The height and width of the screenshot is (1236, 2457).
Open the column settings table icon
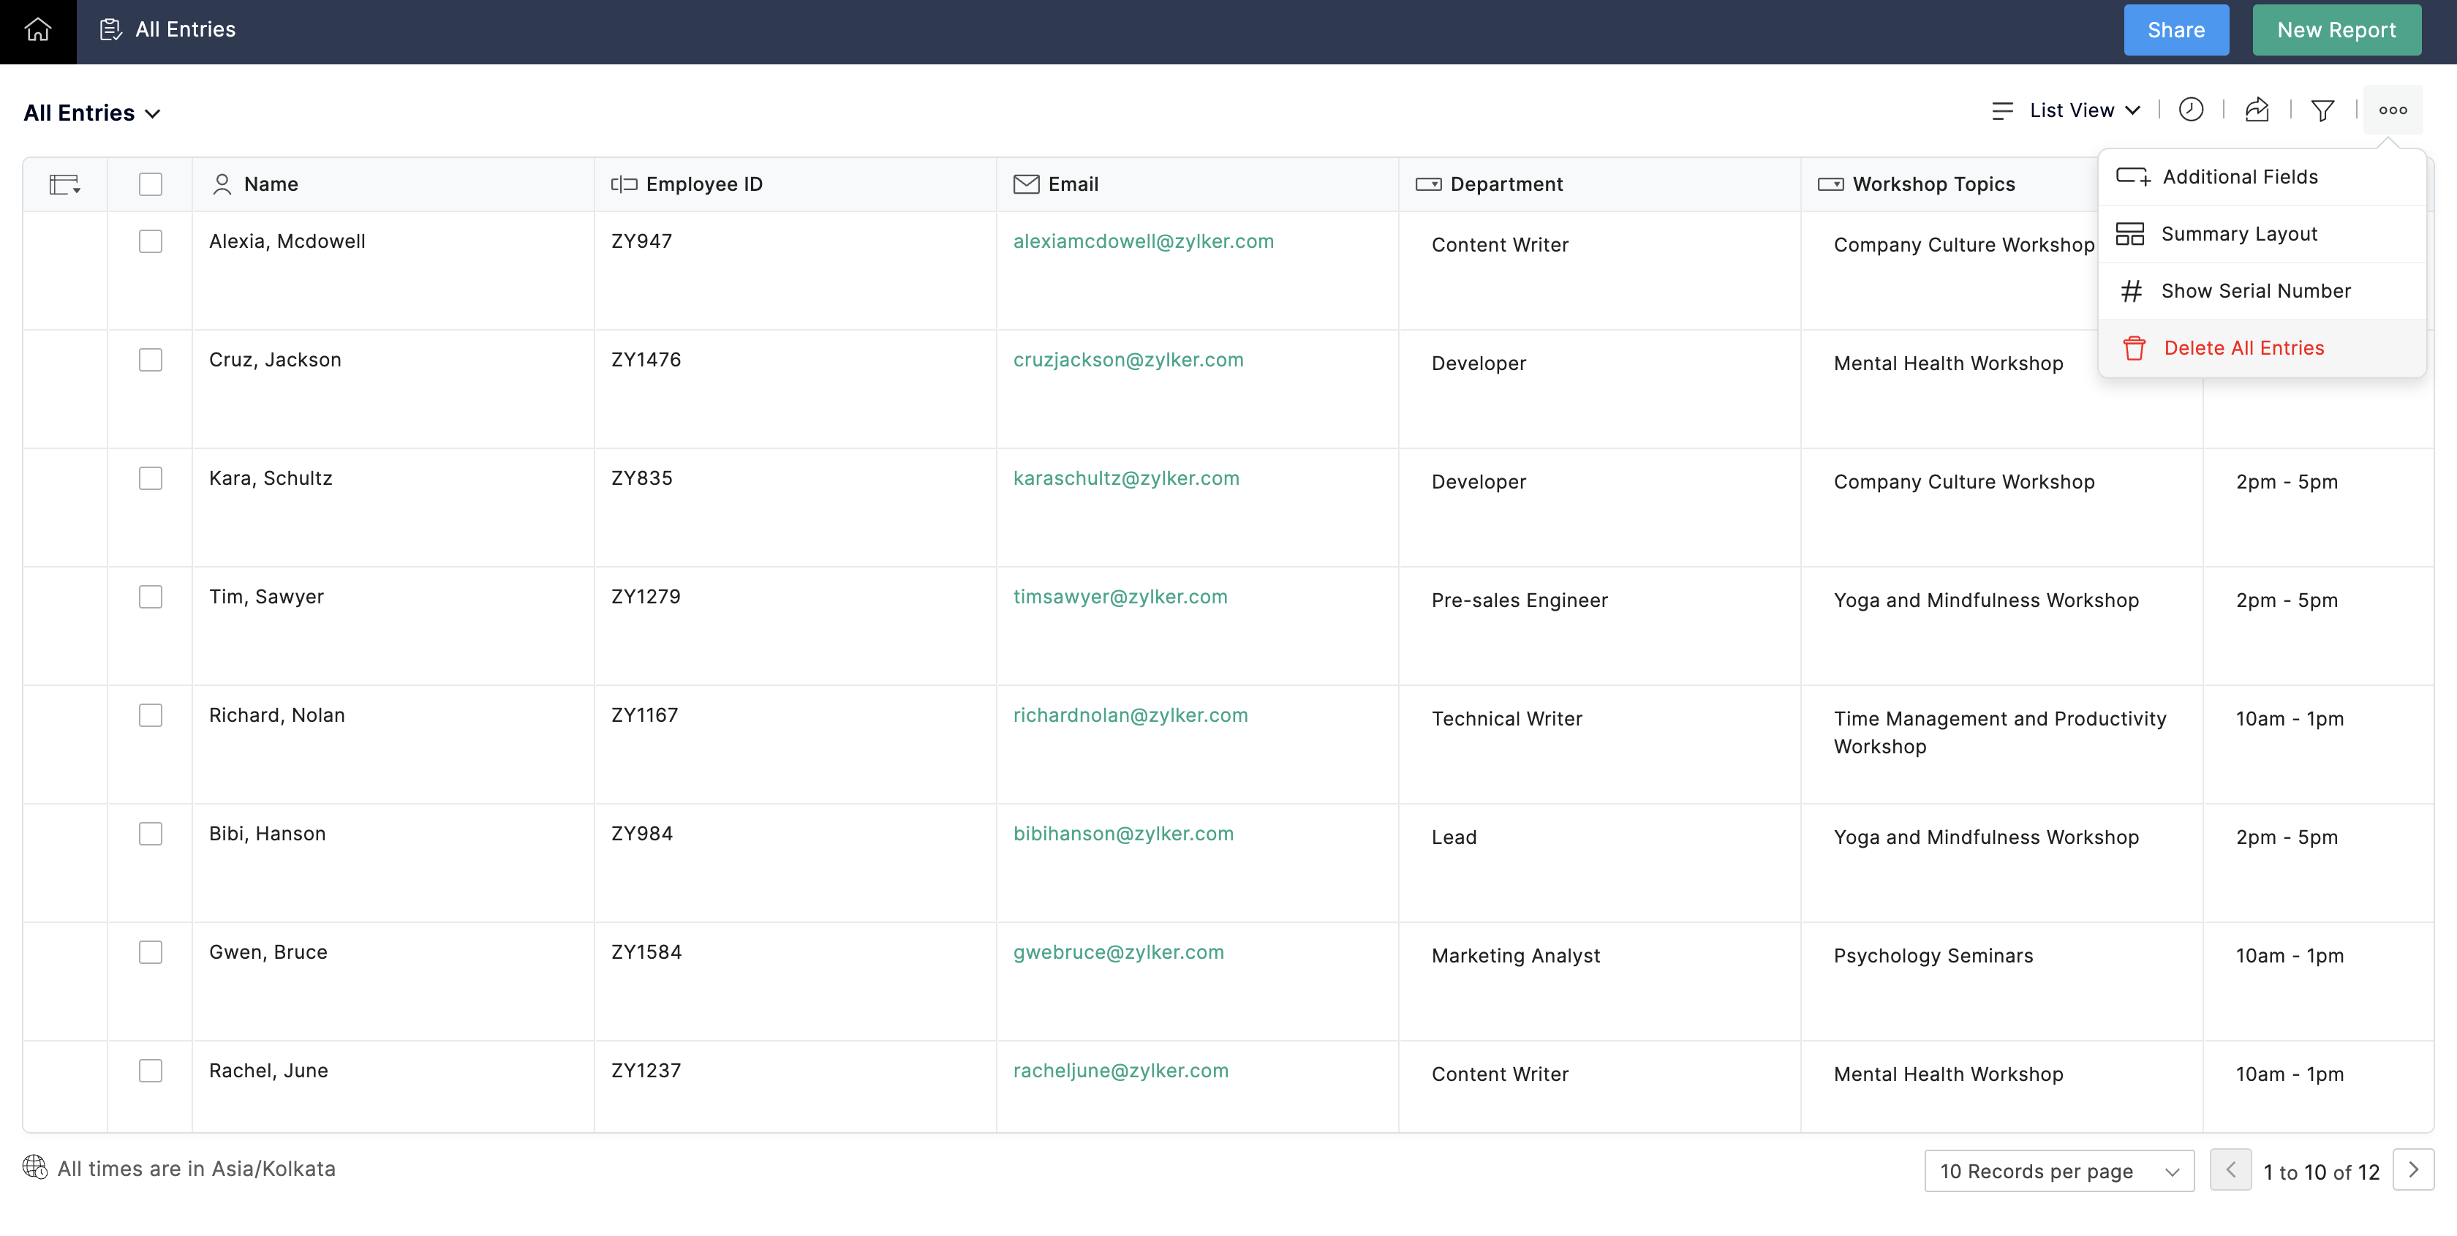tap(64, 184)
